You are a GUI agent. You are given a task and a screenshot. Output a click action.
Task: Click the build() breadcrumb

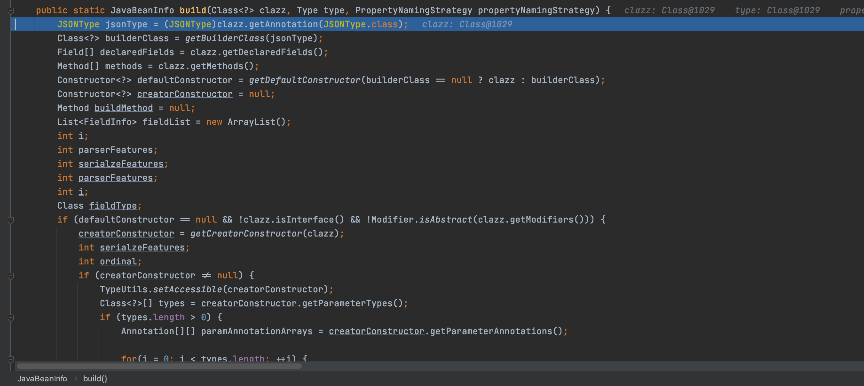tap(95, 378)
